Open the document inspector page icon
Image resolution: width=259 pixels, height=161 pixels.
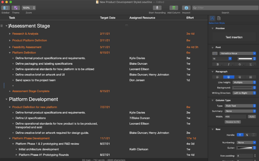click(x=219, y=18)
